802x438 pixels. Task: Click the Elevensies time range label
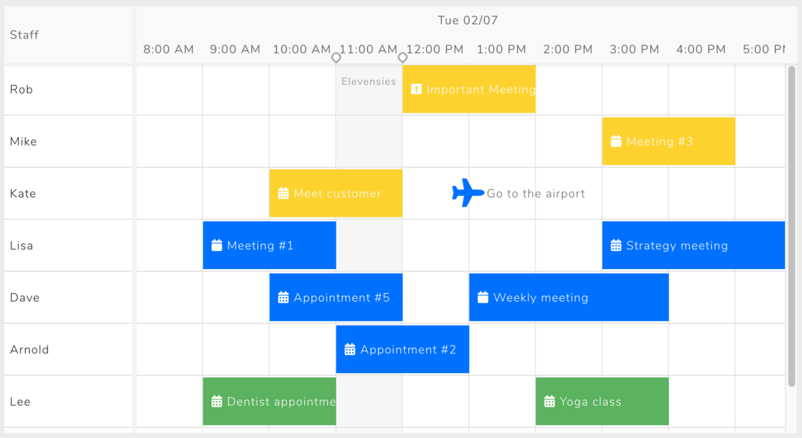tap(369, 82)
